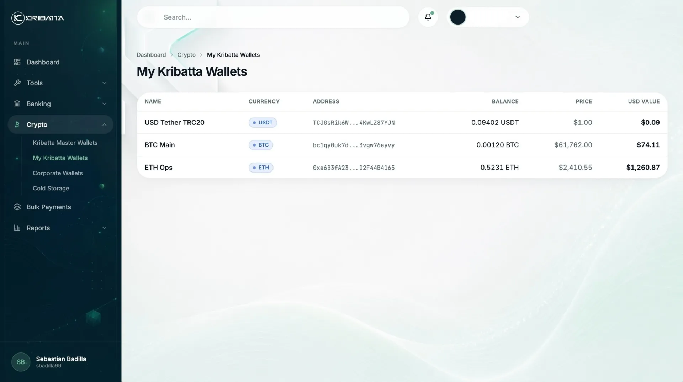Select the USD Tether TRC20 wallet name
683x382 pixels.
[x=174, y=122]
